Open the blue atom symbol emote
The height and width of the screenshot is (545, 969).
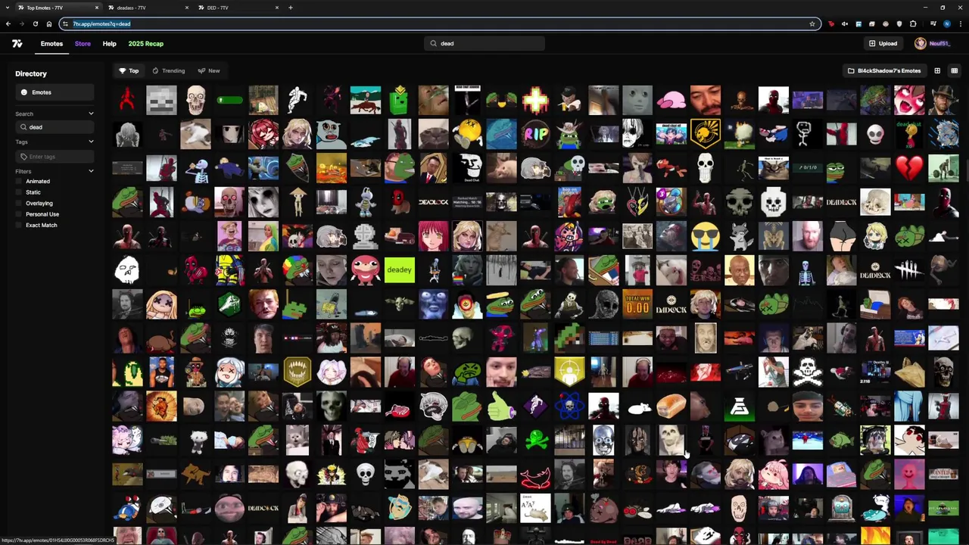click(569, 406)
